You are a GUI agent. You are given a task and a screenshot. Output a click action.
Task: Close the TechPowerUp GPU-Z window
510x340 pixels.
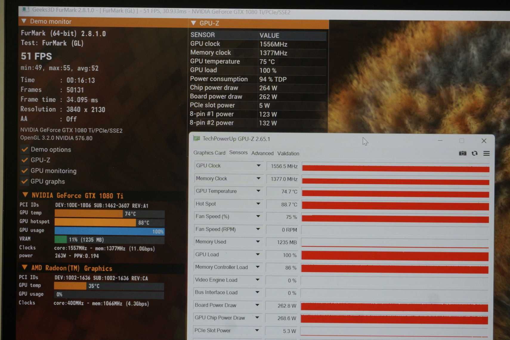(x=484, y=140)
